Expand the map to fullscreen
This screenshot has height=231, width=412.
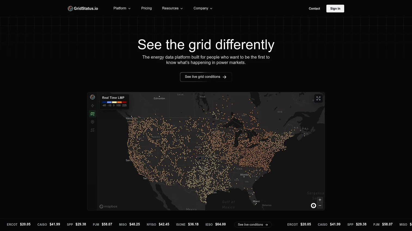[318, 98]
